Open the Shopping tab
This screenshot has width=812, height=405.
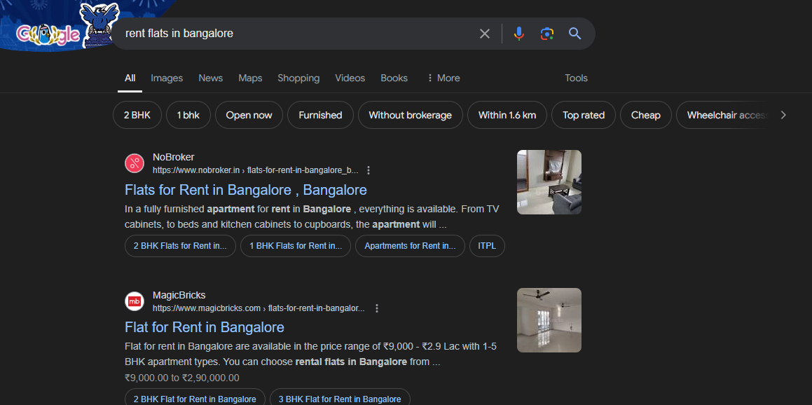[298, 78]
